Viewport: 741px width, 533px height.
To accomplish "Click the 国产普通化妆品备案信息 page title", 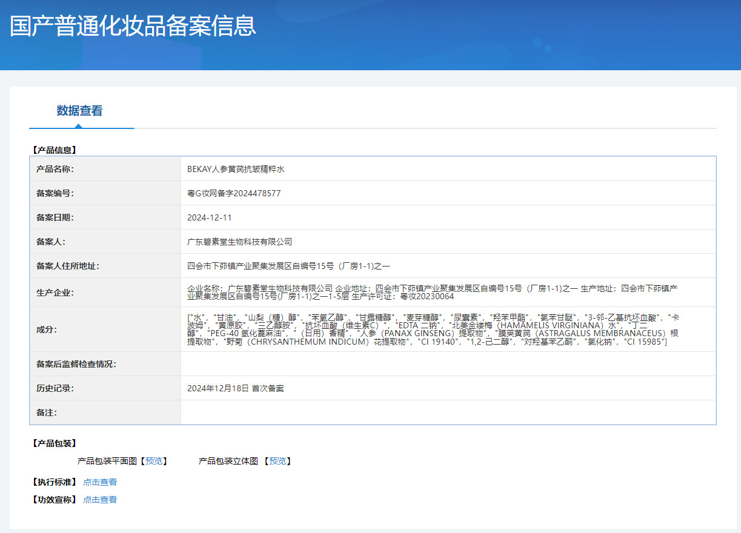I will pyautogui.click(x=133, y=26).
